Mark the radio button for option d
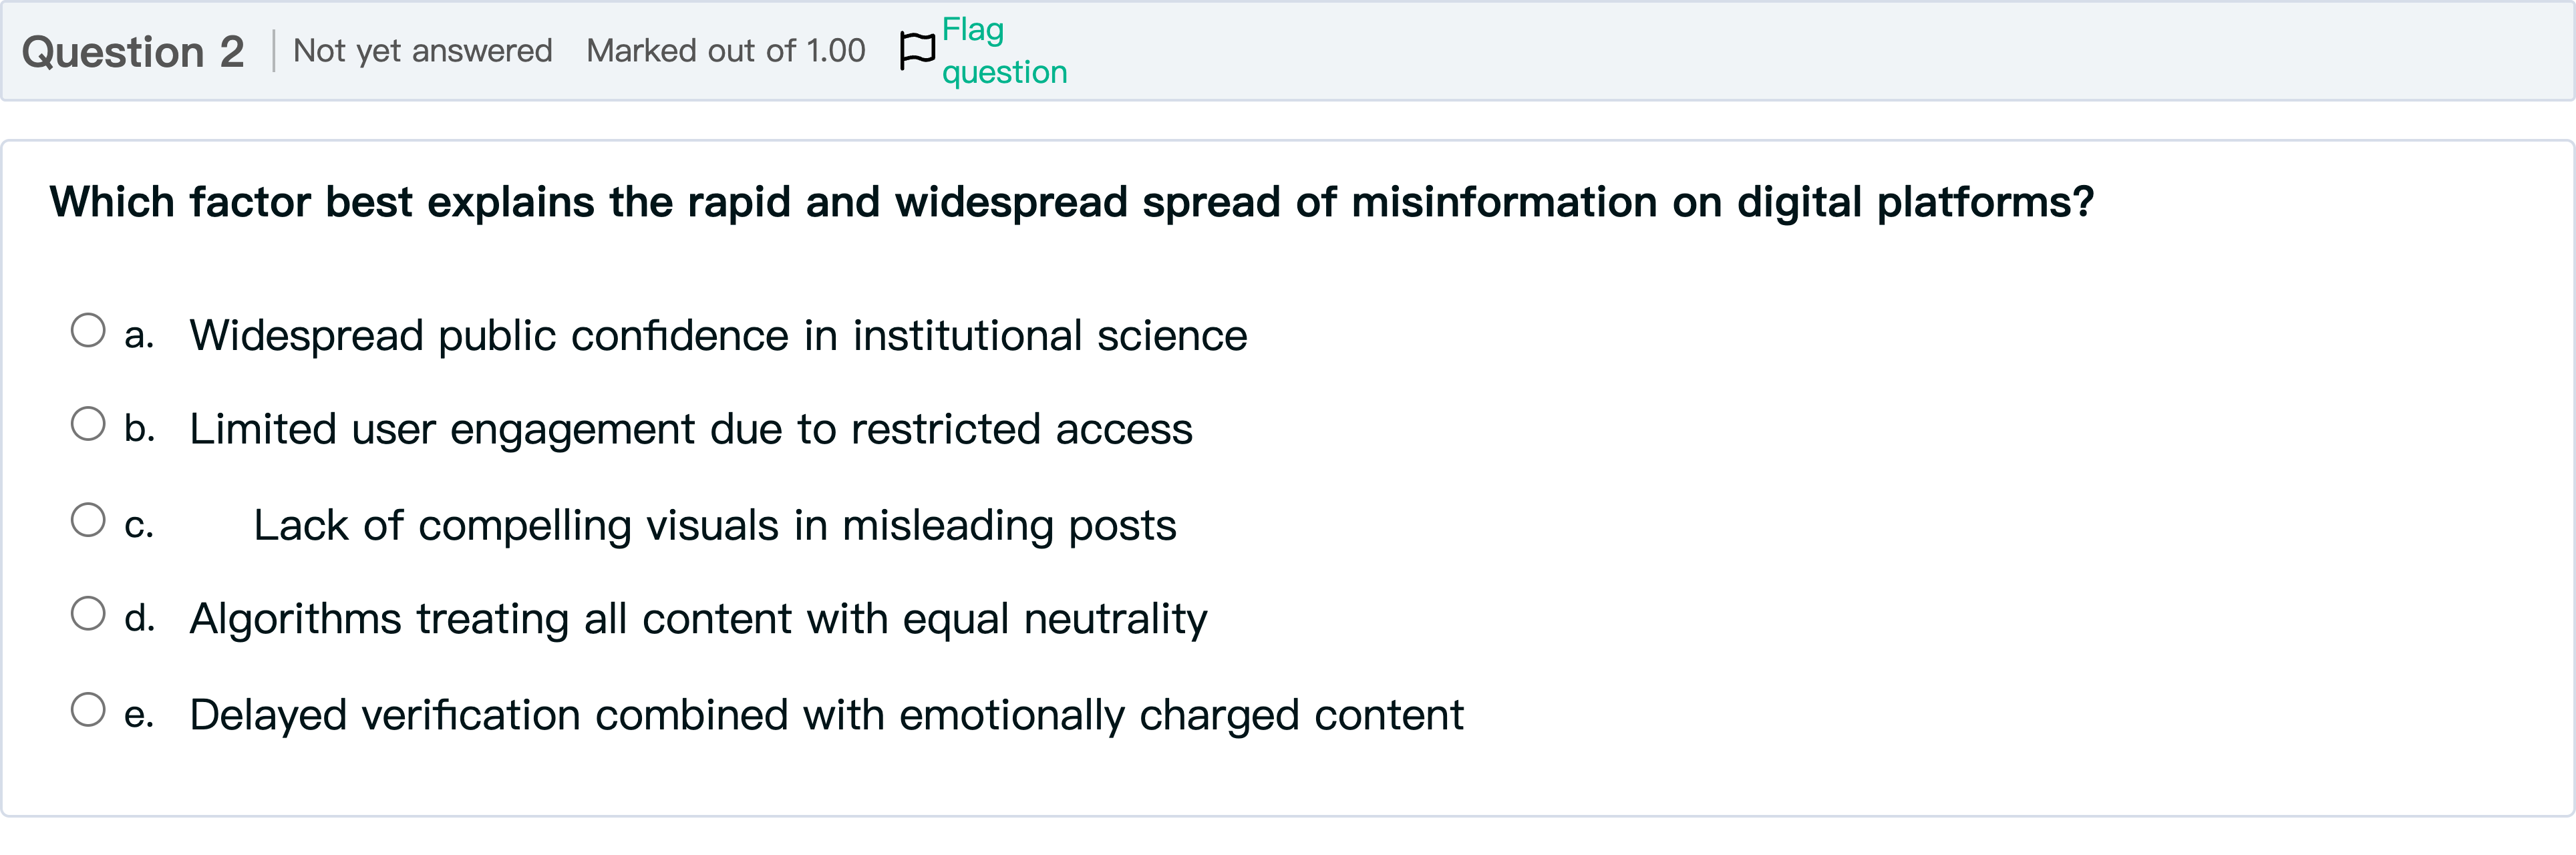Screen dimensions: 2576x855 88,614
